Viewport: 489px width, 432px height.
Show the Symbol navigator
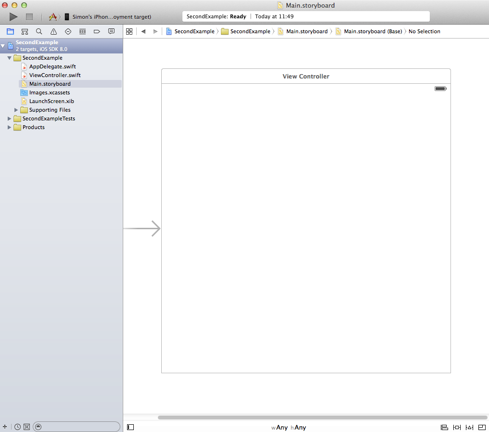pyautogui.click(x=25, y=31)
